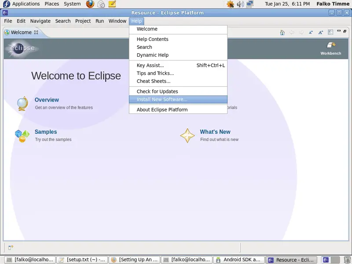Enlarge font size with large A icon
This screenshot has height=264, width=352.
(321, 33)
